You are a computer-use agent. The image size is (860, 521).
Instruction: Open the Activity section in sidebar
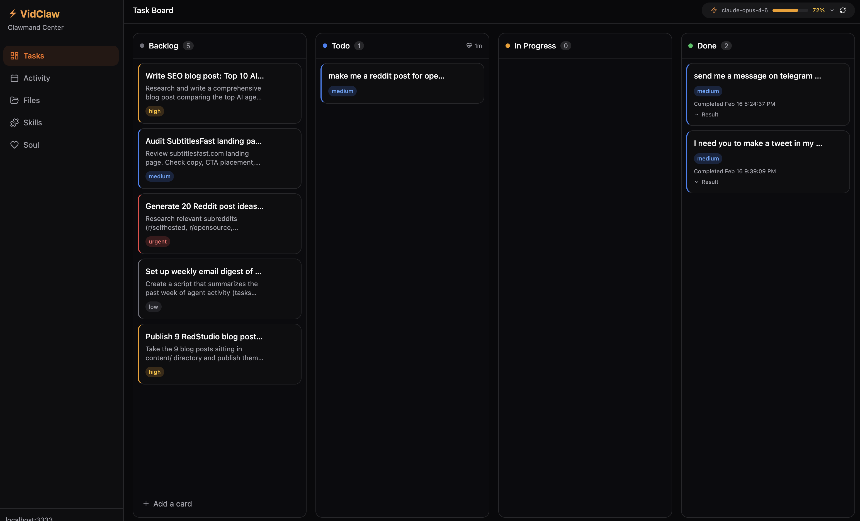point(37,78)
